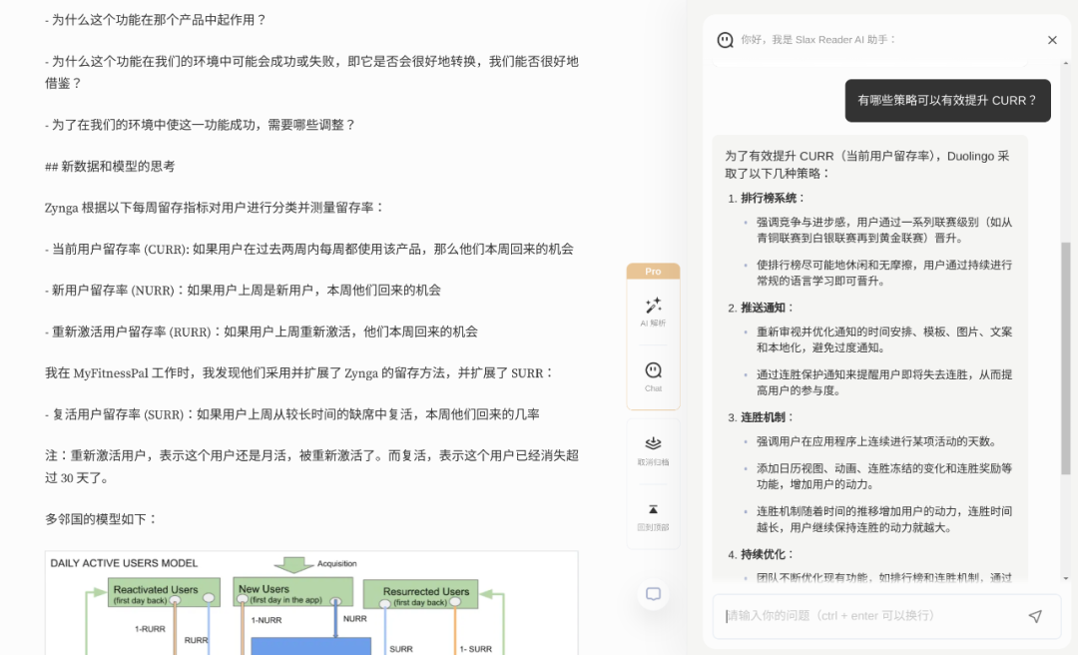
Task: Click the chat scrollbar down arrow
Action: (x=1066, y=578)
